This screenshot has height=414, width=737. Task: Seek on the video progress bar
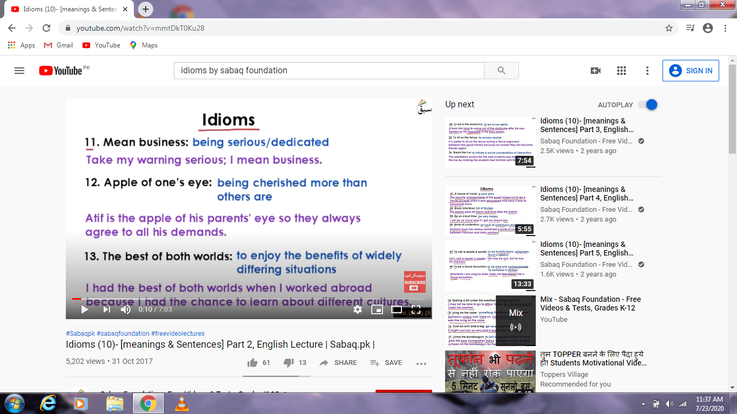pos(249,298)
